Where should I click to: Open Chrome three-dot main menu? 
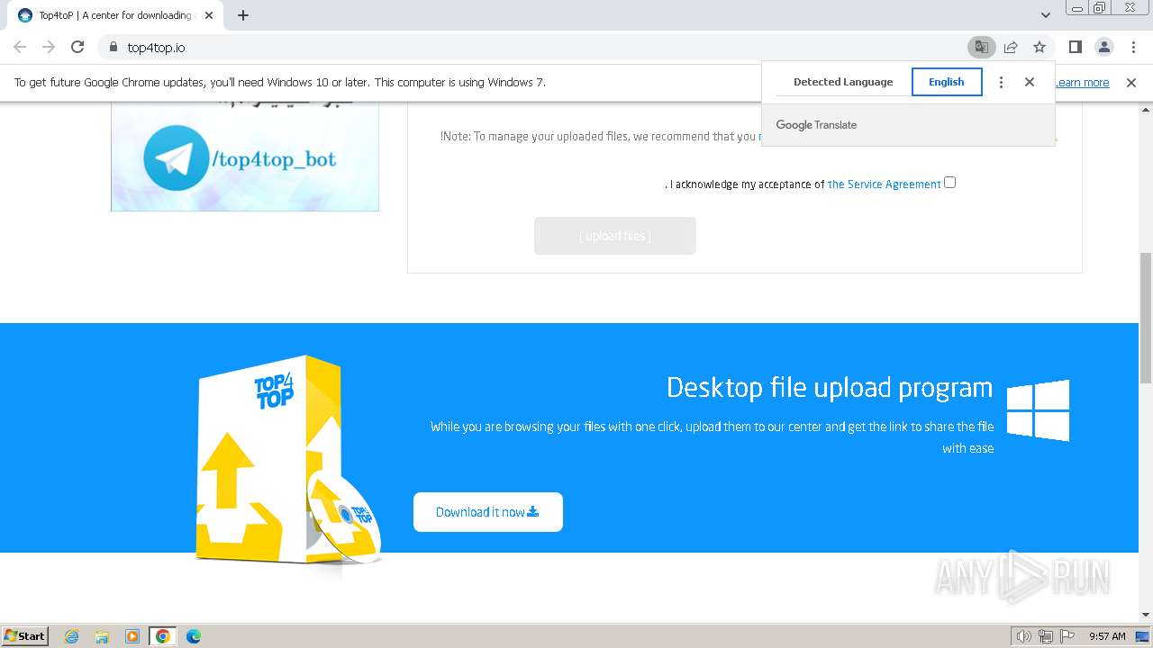pos(1133,47)
